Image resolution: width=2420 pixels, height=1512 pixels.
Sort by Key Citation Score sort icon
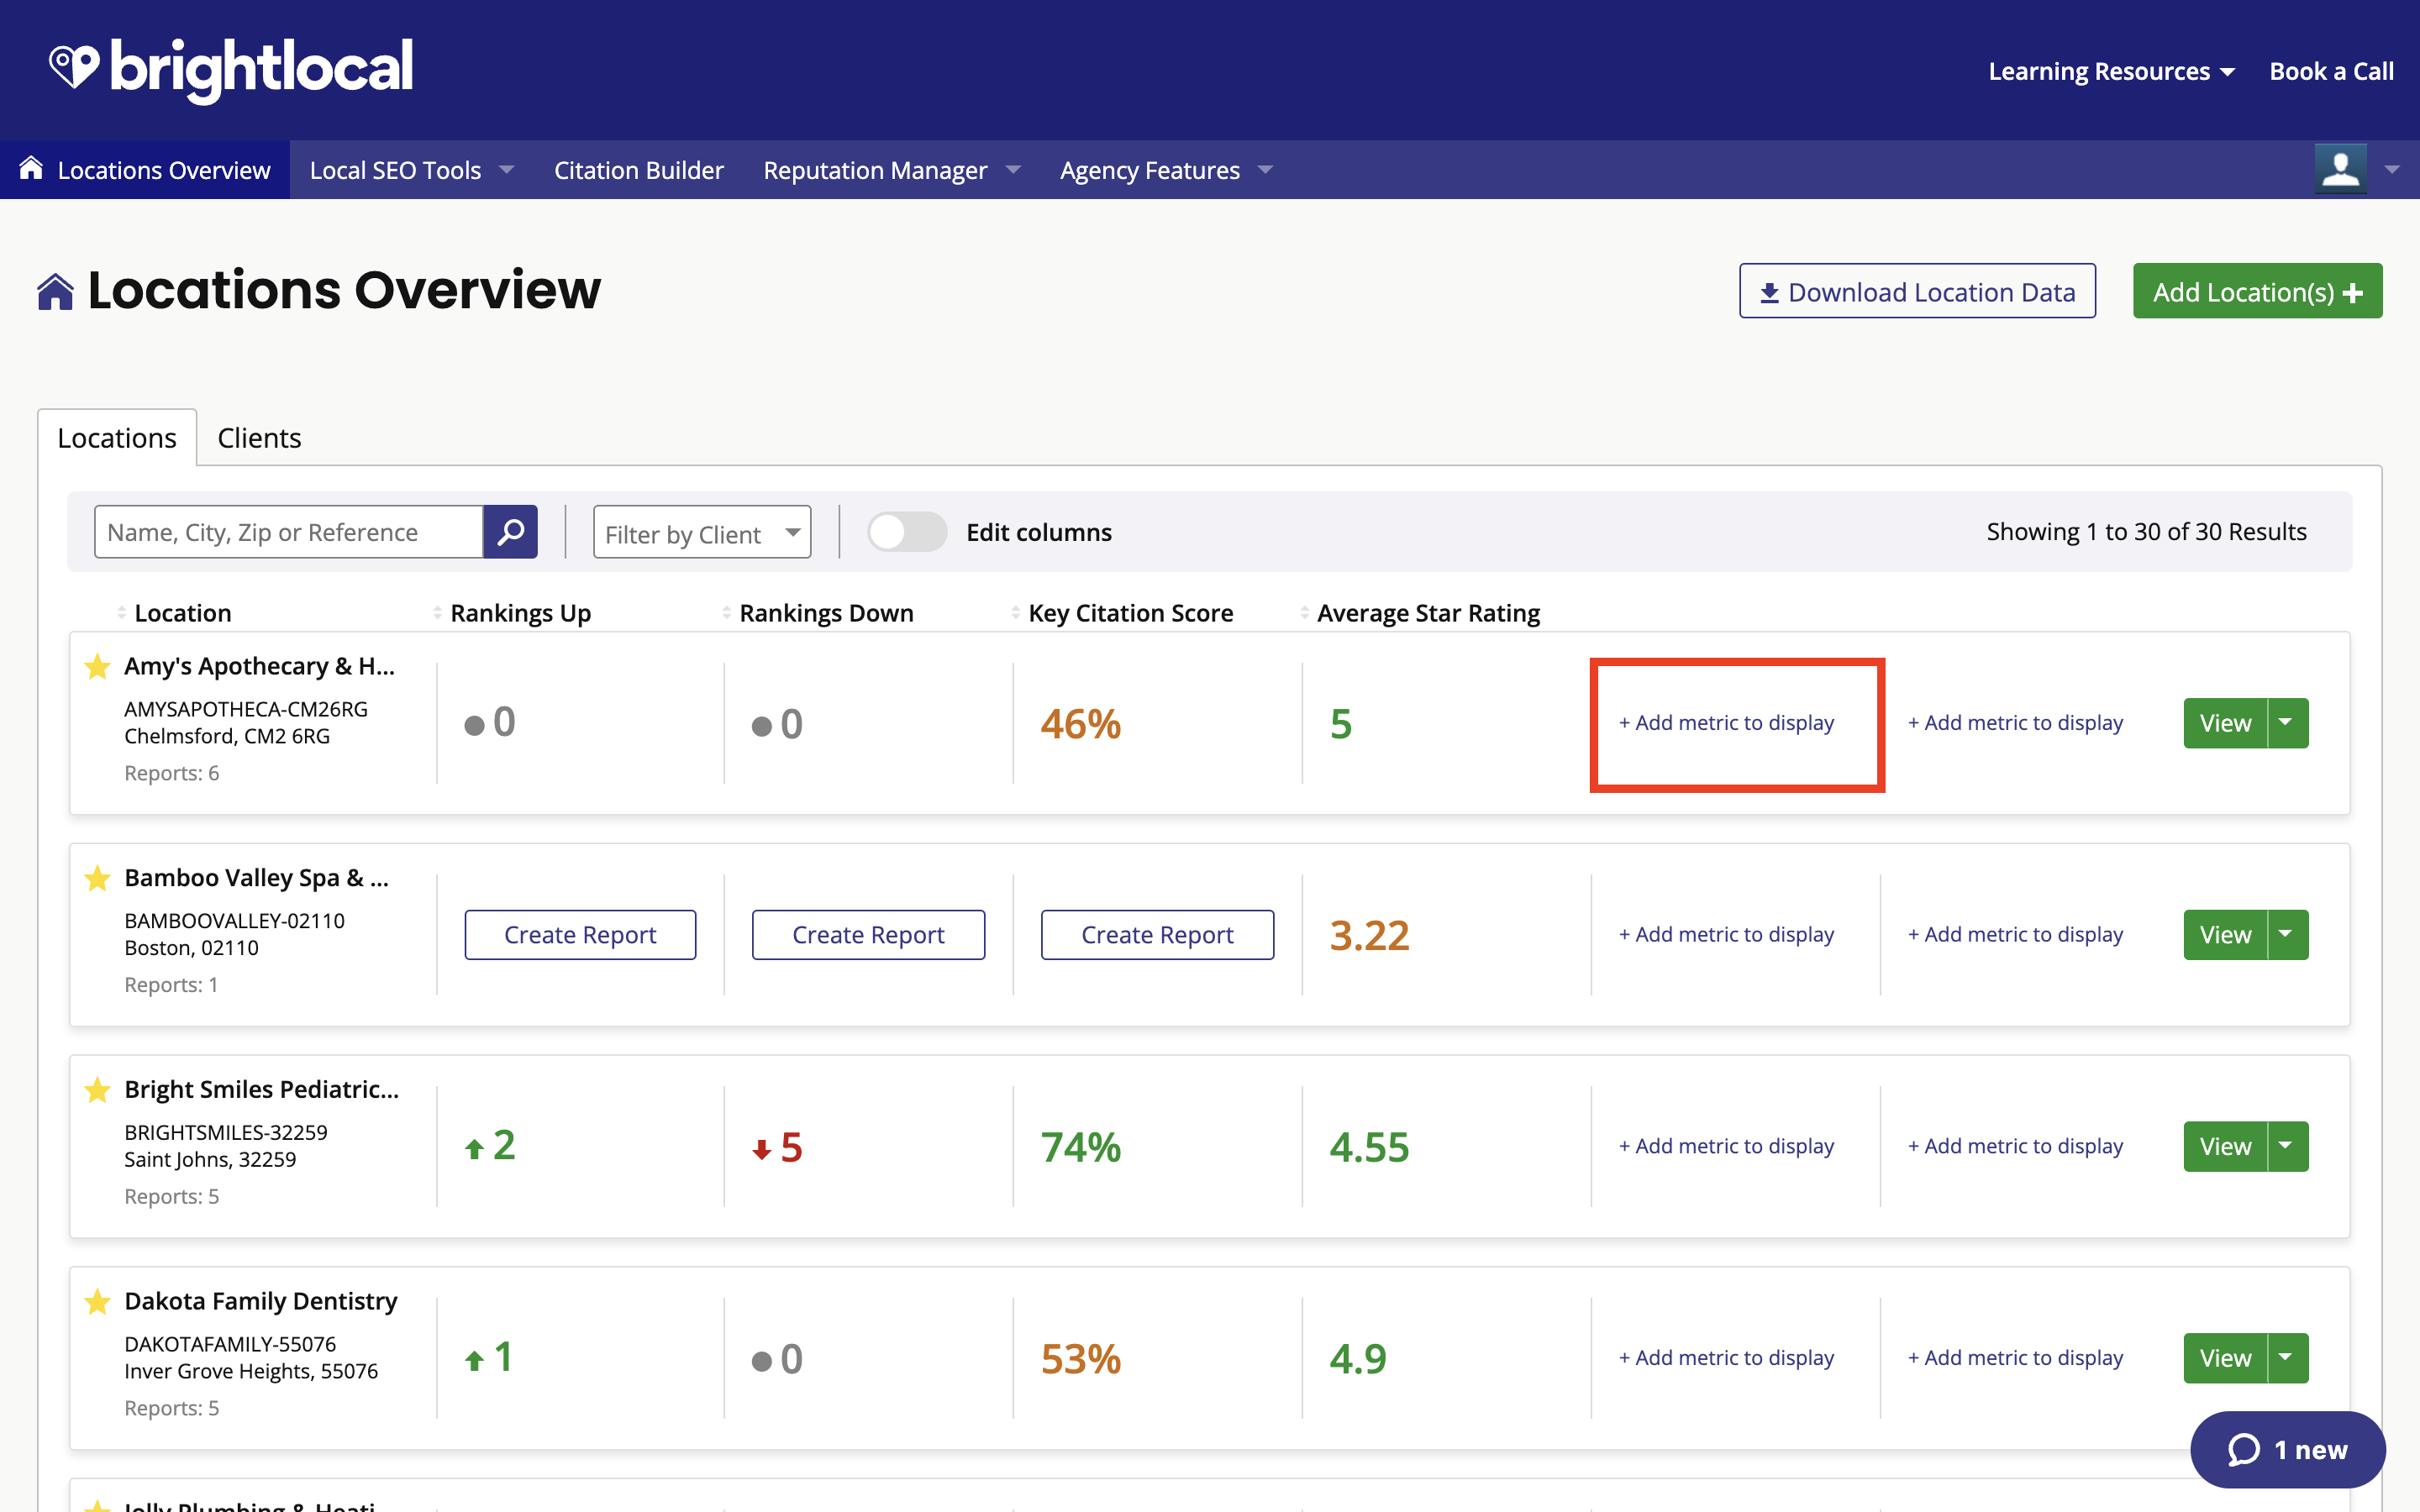click(x=1015, y=613)
